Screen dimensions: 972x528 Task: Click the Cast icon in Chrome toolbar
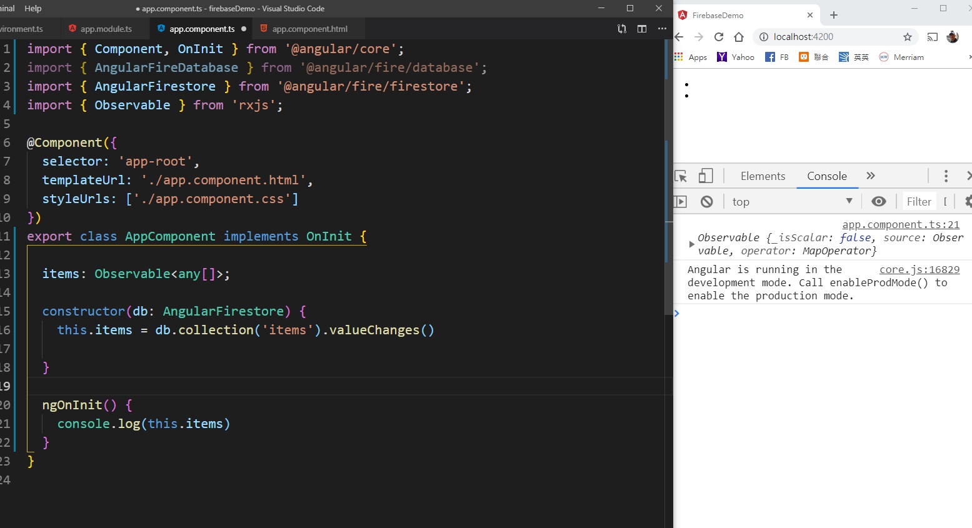(x=932, y=37)
